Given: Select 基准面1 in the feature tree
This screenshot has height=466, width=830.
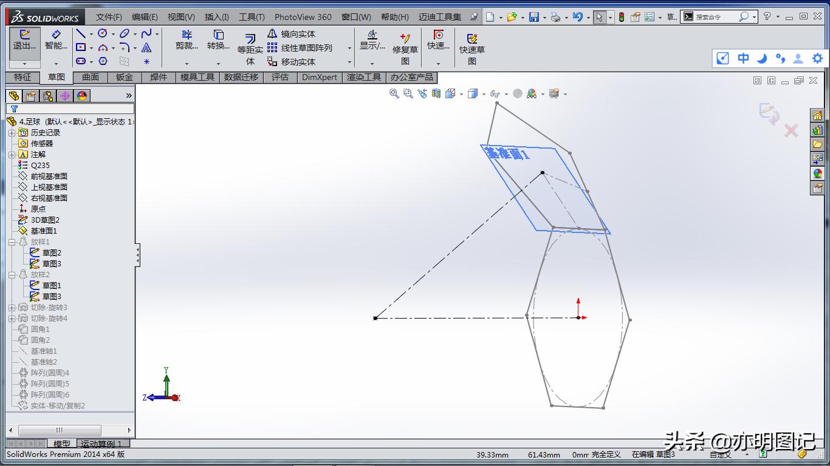Looking at the screenshot, I should 44,231.
